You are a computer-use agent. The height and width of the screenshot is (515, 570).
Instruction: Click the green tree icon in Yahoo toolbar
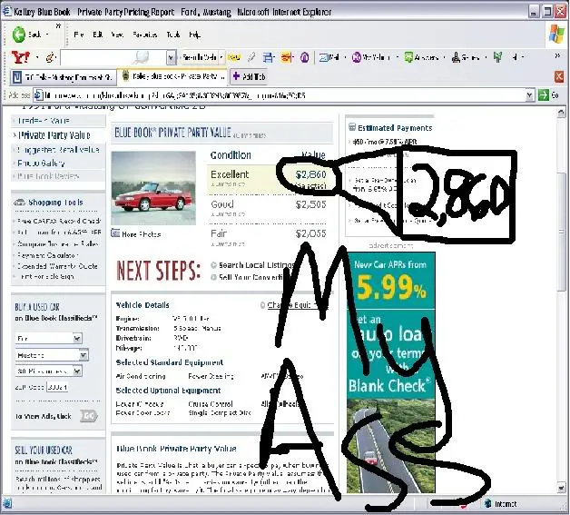498,57
